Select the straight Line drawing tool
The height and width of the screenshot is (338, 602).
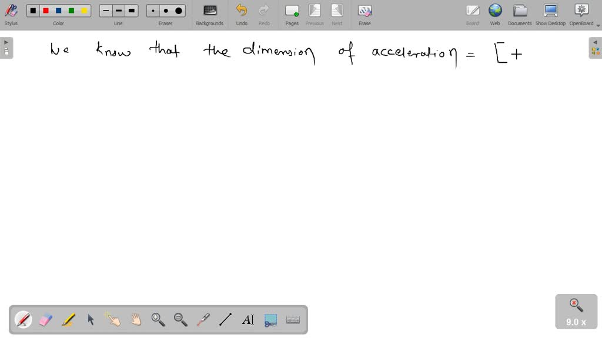225,319
